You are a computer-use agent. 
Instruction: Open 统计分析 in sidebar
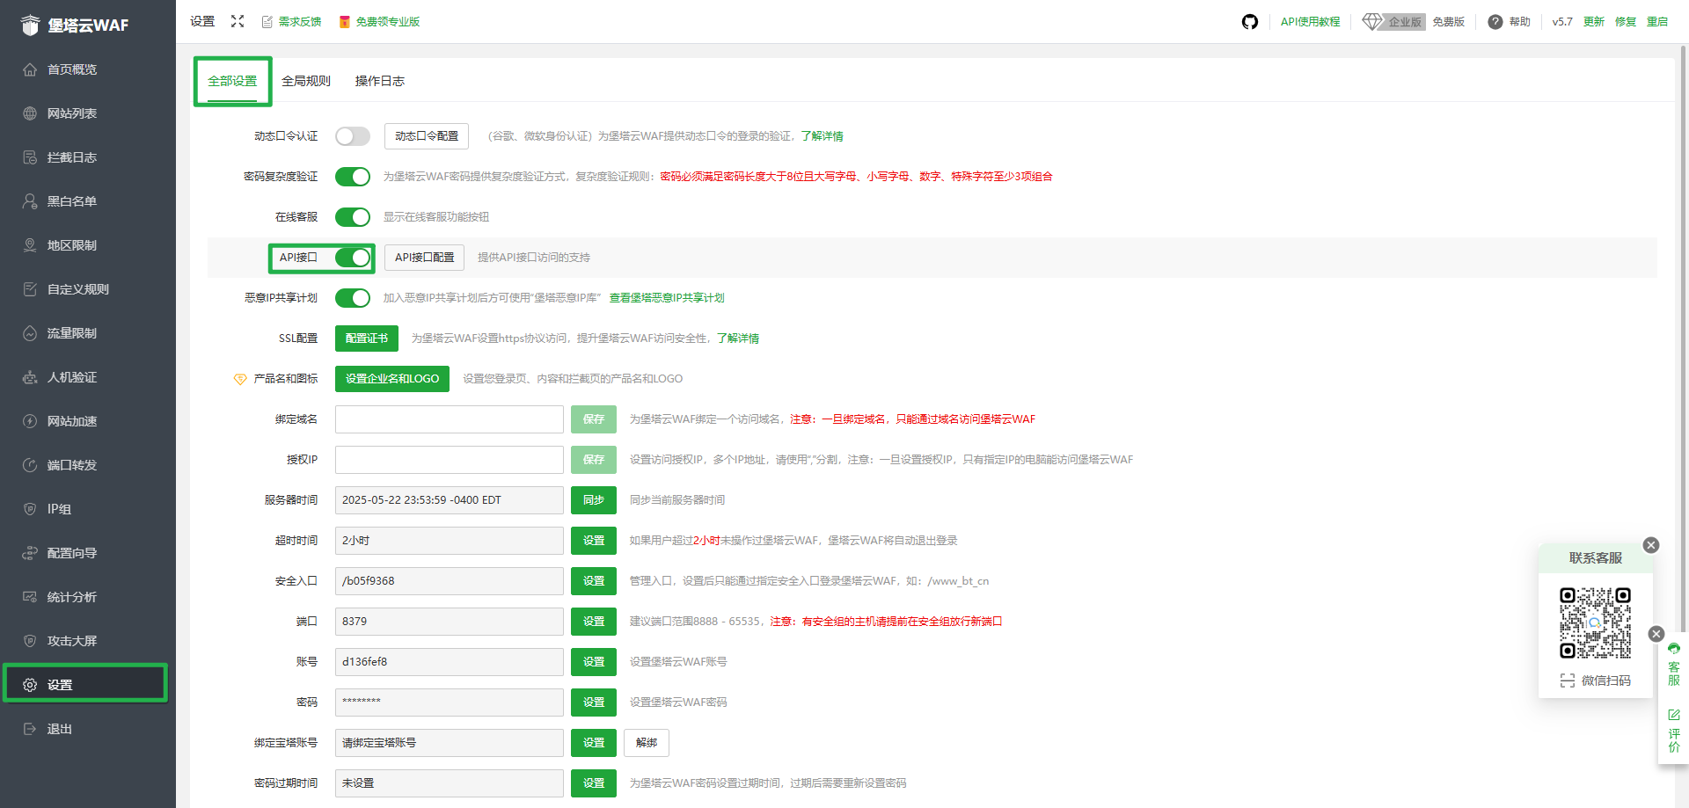point(72,597)
